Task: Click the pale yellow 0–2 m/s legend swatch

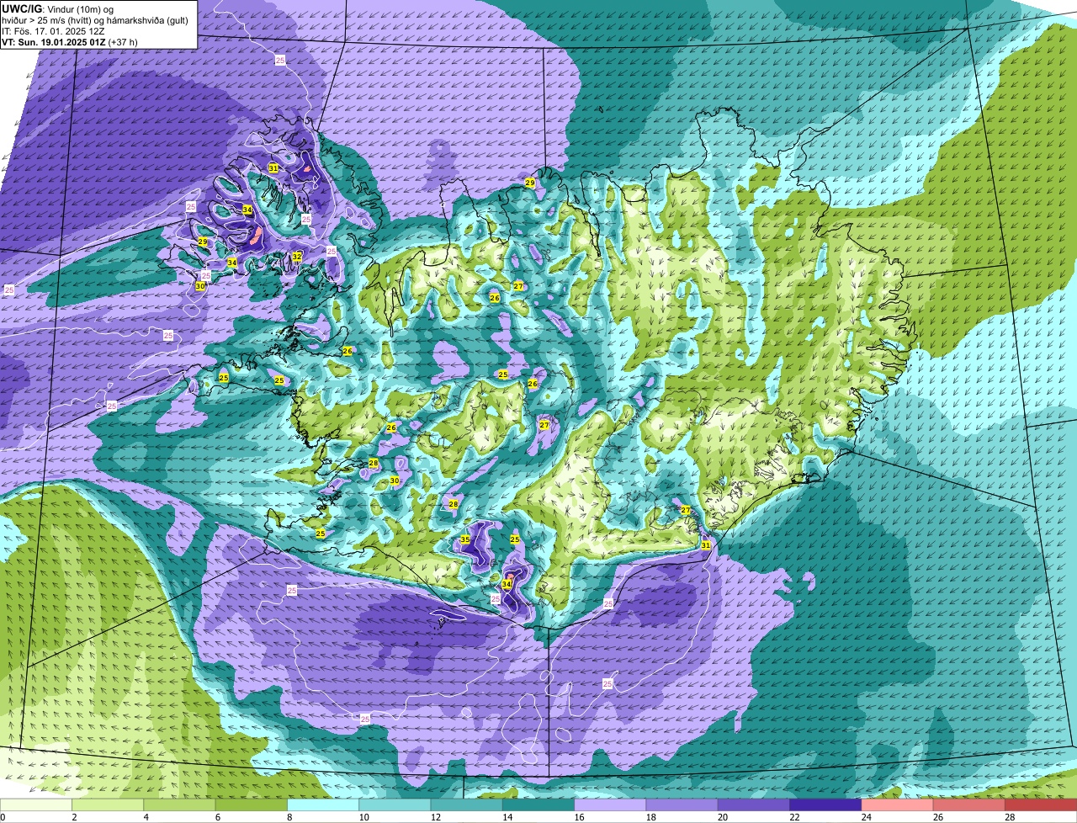Action: (x=36, y=804)
